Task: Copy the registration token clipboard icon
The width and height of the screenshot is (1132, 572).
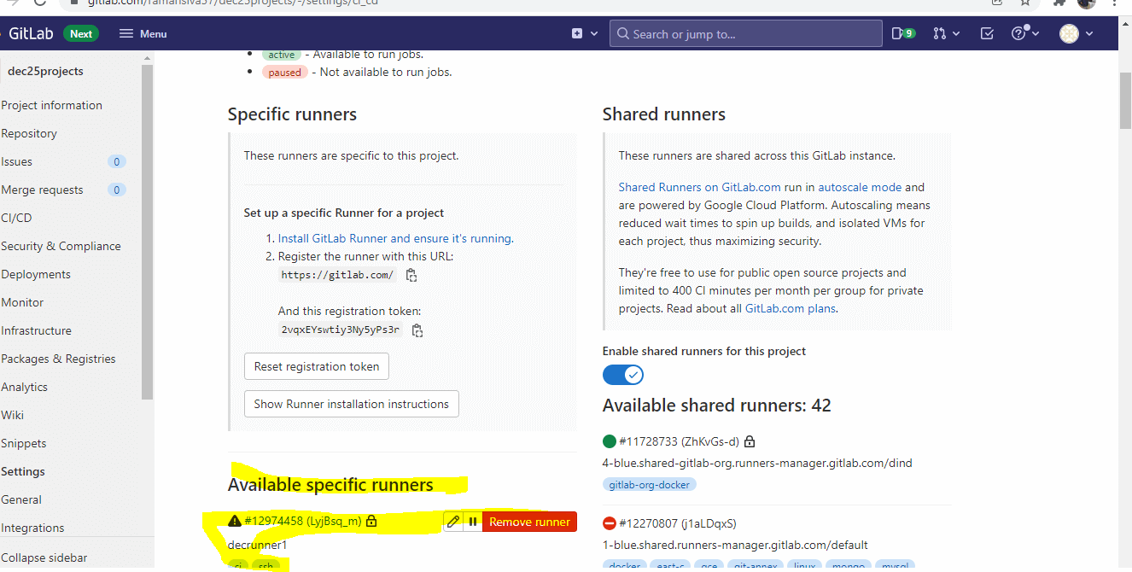Action: [x=417, y=330]
